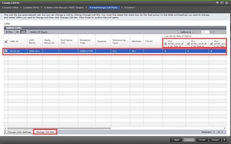Toggle the select-all header checkbox
Image resolution: width=231 pixels, height=144 pixels.
(6, 42)
